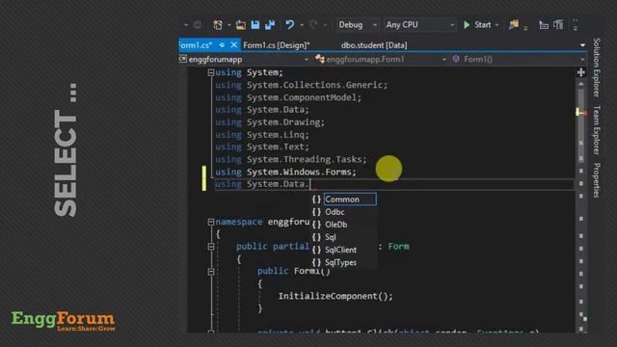Click the Start debugging button
617x347 pixels.
(477, 25)
